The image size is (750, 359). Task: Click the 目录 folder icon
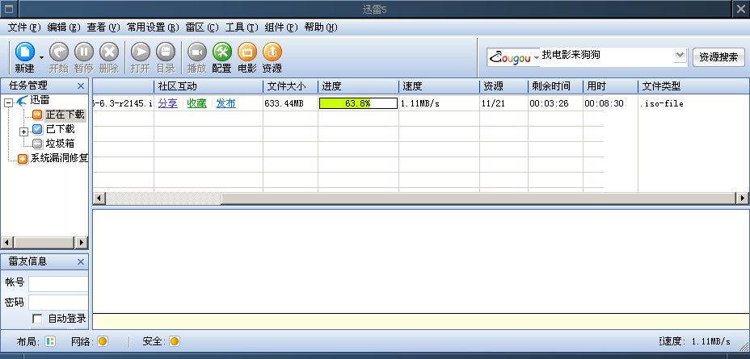[166, 52]
